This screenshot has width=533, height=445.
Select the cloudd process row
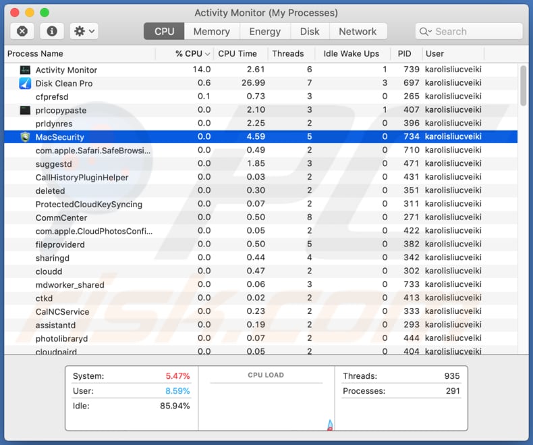coord(261,271)
